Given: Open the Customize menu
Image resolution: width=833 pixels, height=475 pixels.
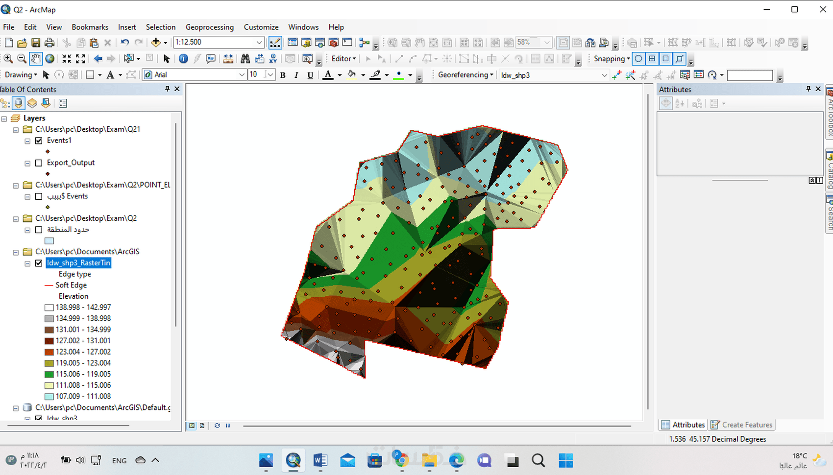Looking at the screenshot, I should click(261, 27).
